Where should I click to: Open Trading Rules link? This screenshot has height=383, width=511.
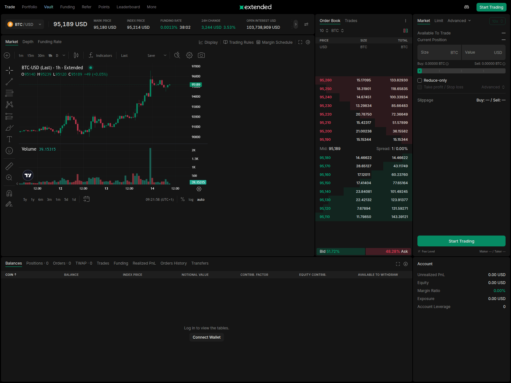(x=238, y=42)
